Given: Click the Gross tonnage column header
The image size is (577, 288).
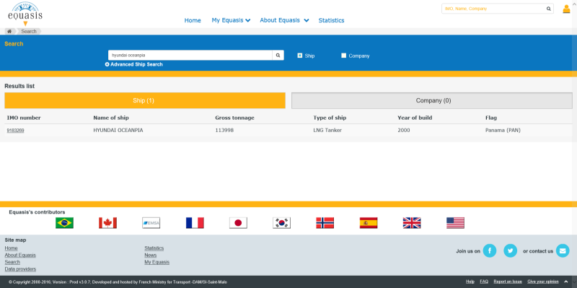Looking at the screenshot, I should click(x=235, y=118).
